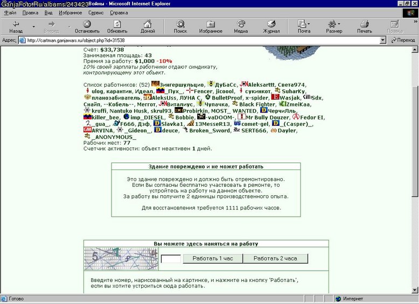Screen dimensions: 419x304
Task: Open worker link Aleksarttt
Action: [261, 85]
